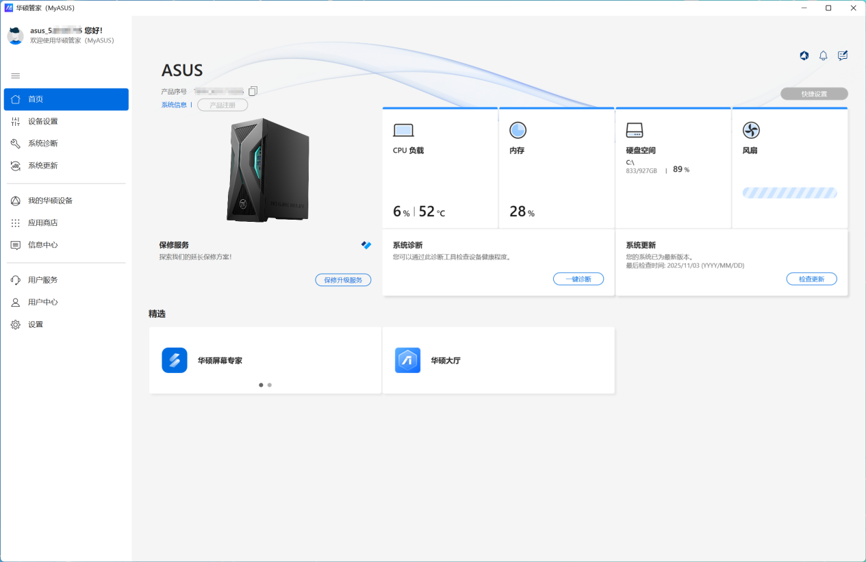The height and width of the screenshot is (562, 866).
Task: Click the 用户服务 headset icon
Action: pos(15,279)
